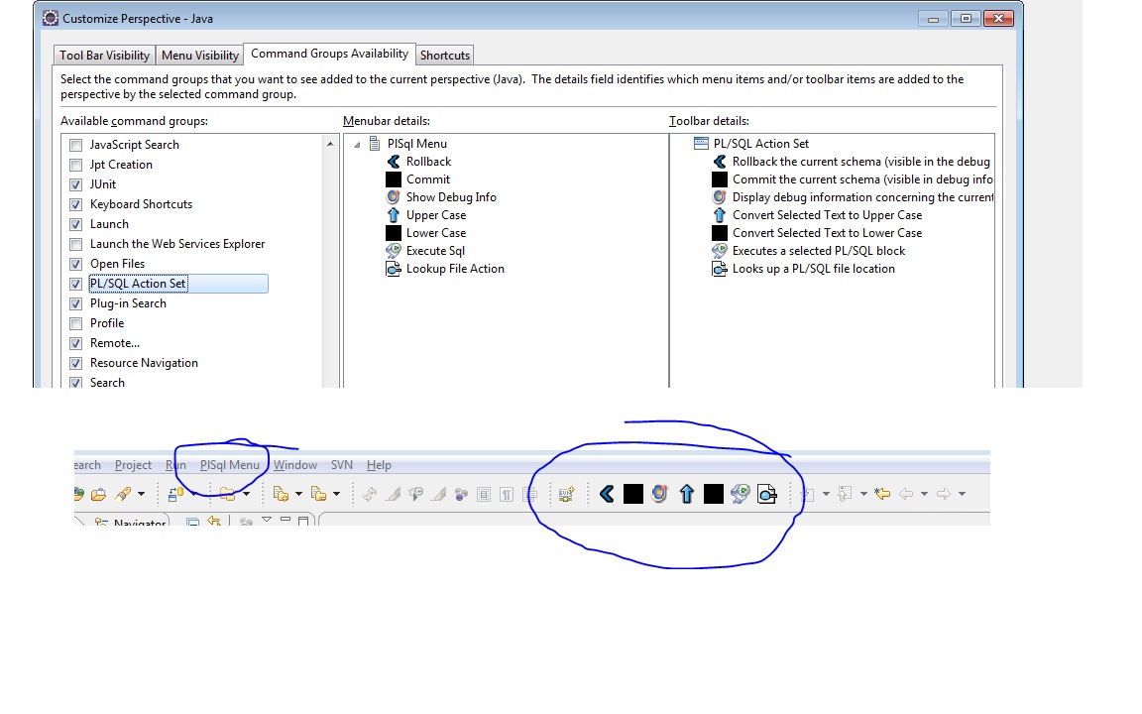1142x714 pixels.
Task: Click the PL/SQL Action Set toolbar details icon
Action: [701, 144]
